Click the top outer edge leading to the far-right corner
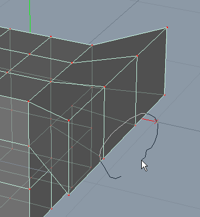 click(129, 36)
